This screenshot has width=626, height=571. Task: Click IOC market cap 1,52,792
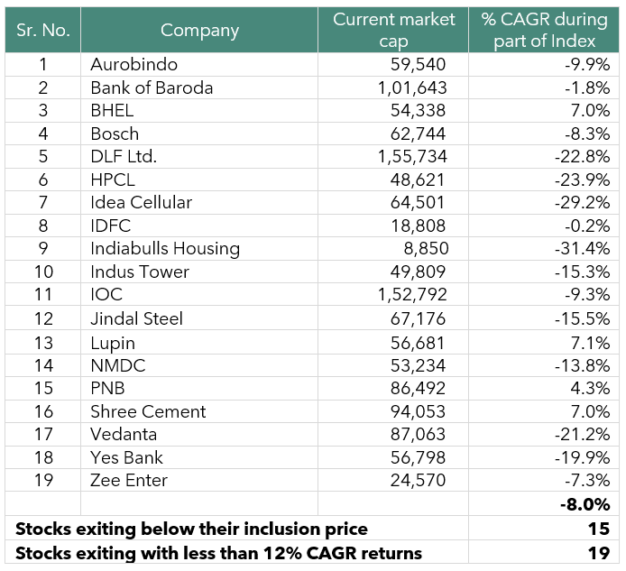click(412, 295)
